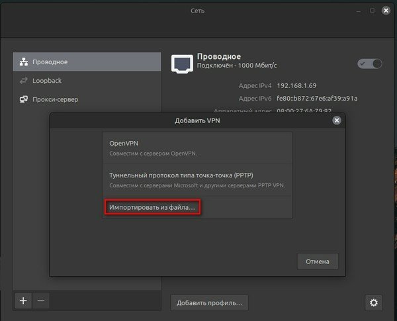Choose OpenVPN as the VPN type
The width and height of the screenshot is (397, 321).
point(197,148)
